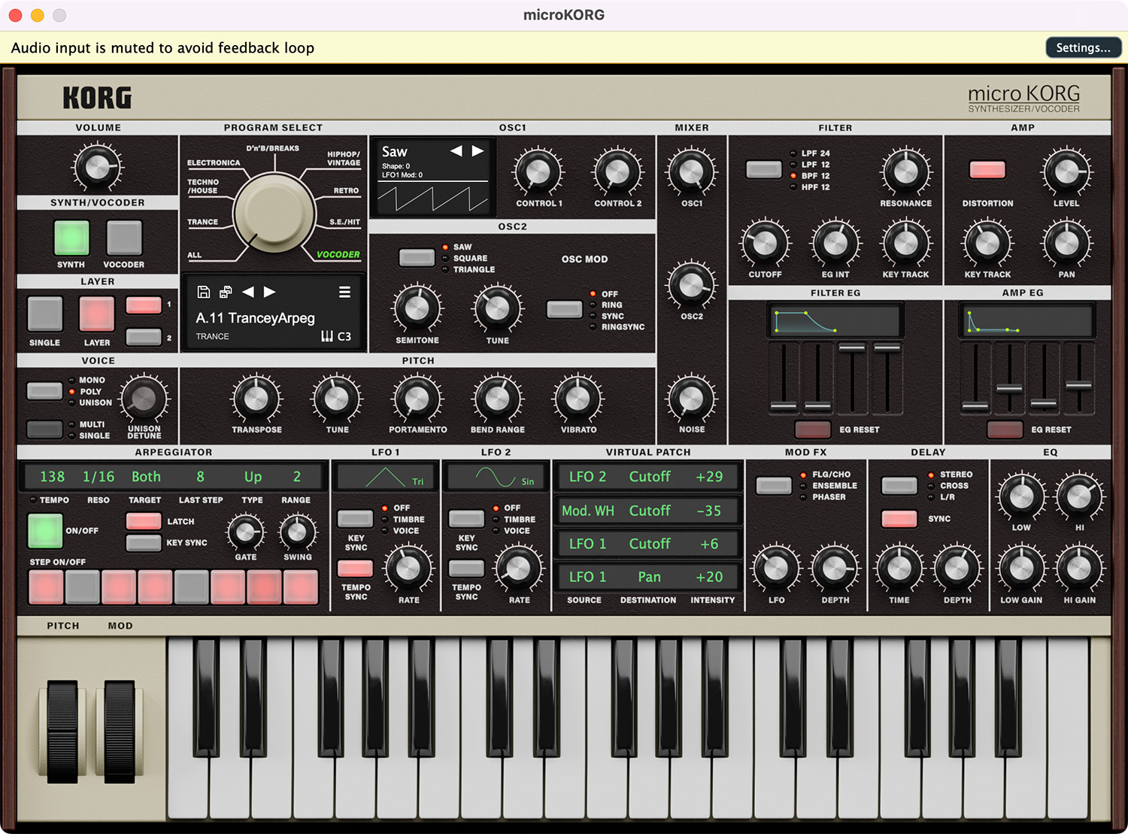Screen dimensions: 1128x834
Task: Click the arpeggiator SWING knob
Action: pos(298,532)
